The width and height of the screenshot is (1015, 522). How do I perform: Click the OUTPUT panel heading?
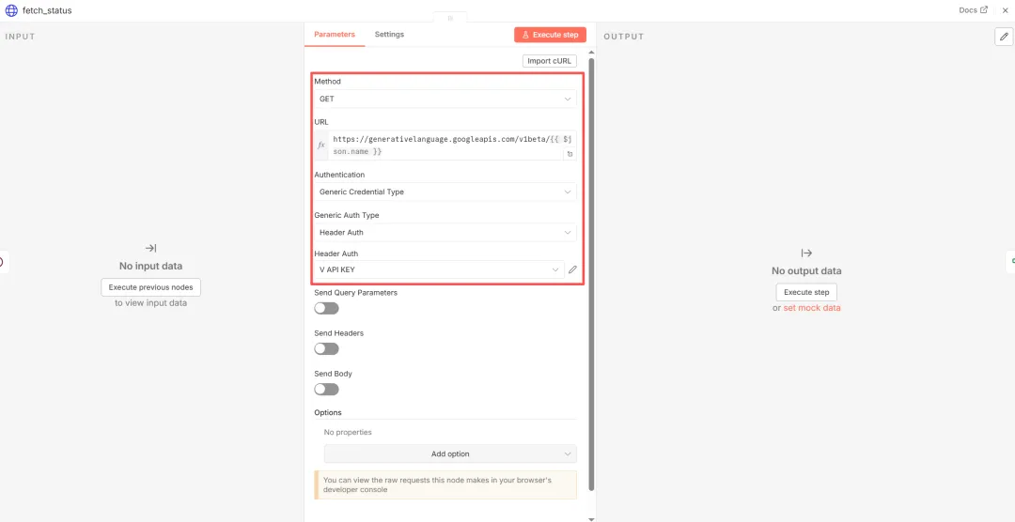[x=624, y=37]
